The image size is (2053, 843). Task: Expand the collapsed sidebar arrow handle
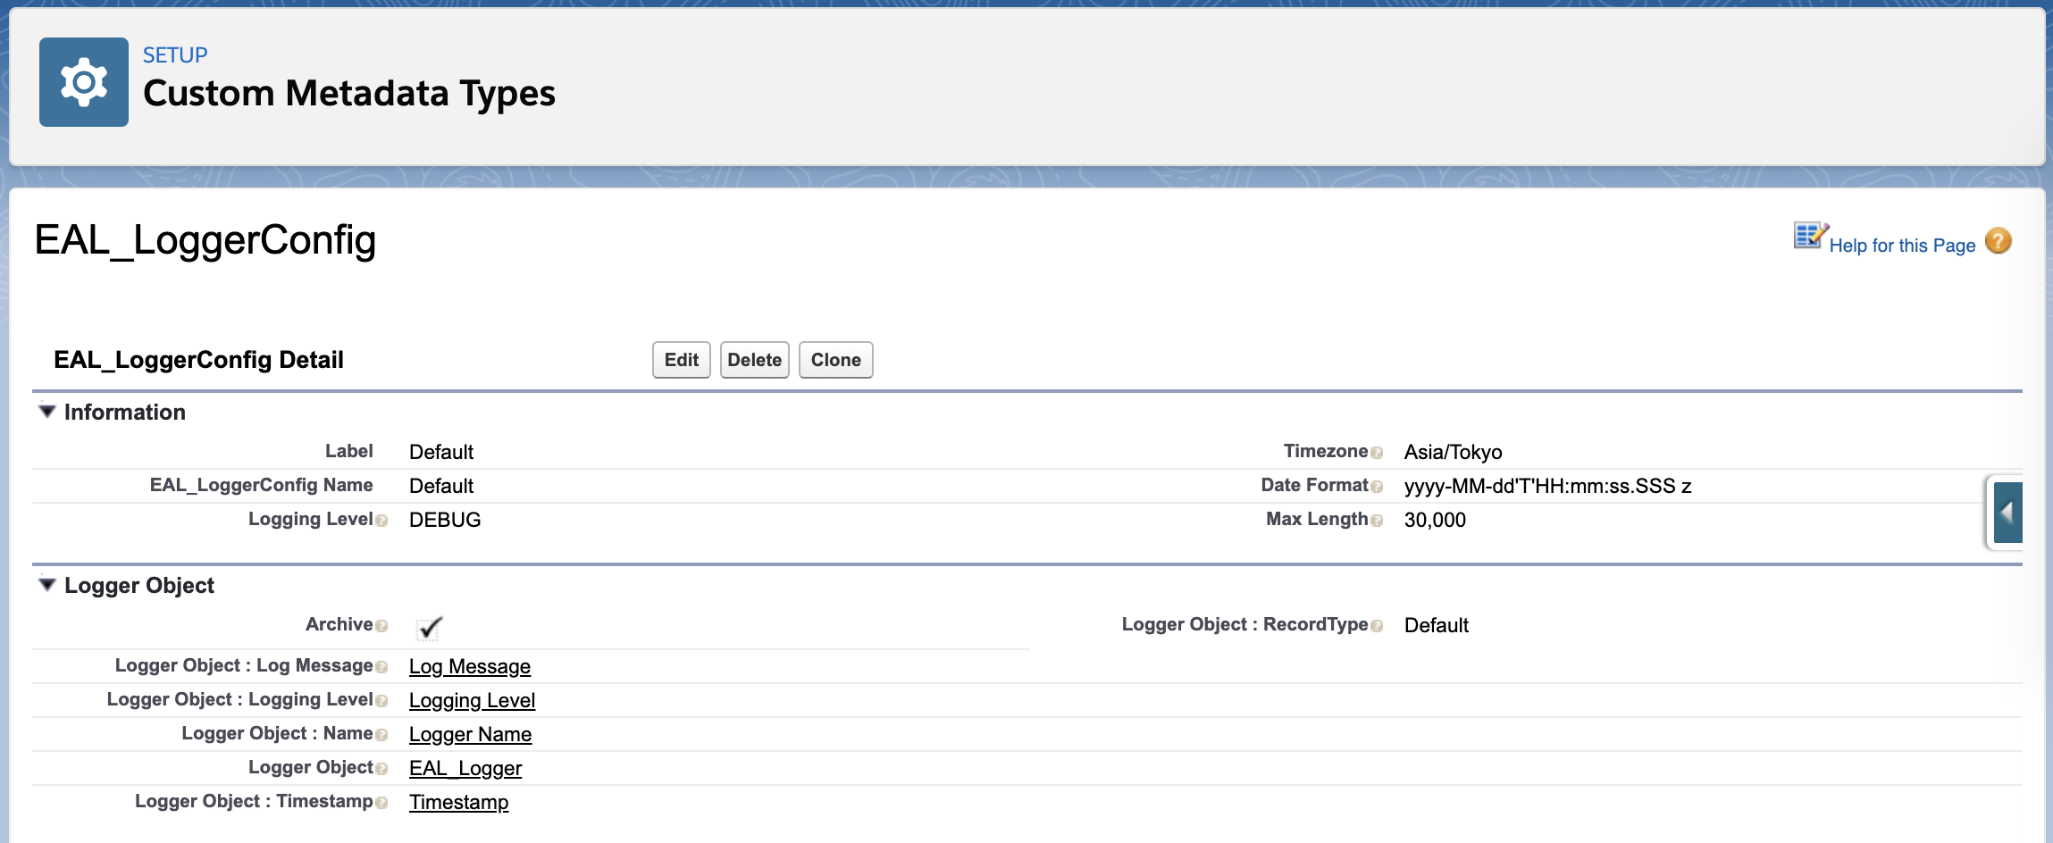[x=2007, y=513]
